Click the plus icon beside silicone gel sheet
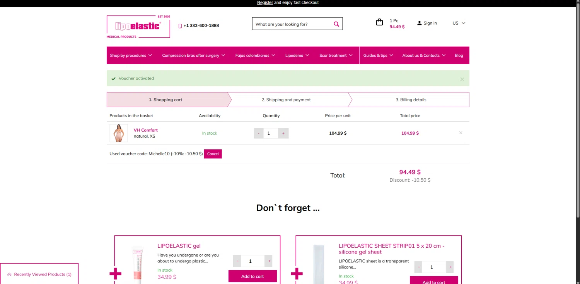This screenshot has height=284, width=580. click(297, 274)
